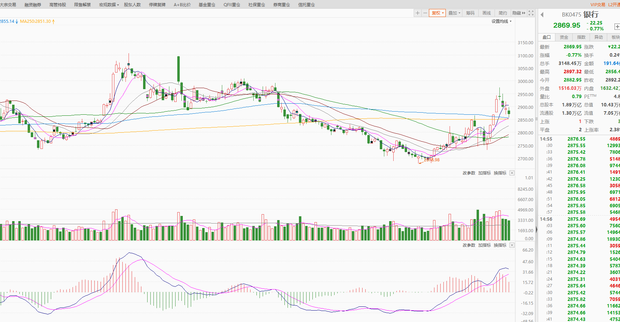Click 量比 value 0.79
This screenshot has width=620, height=322.
[x=577, y=96]
